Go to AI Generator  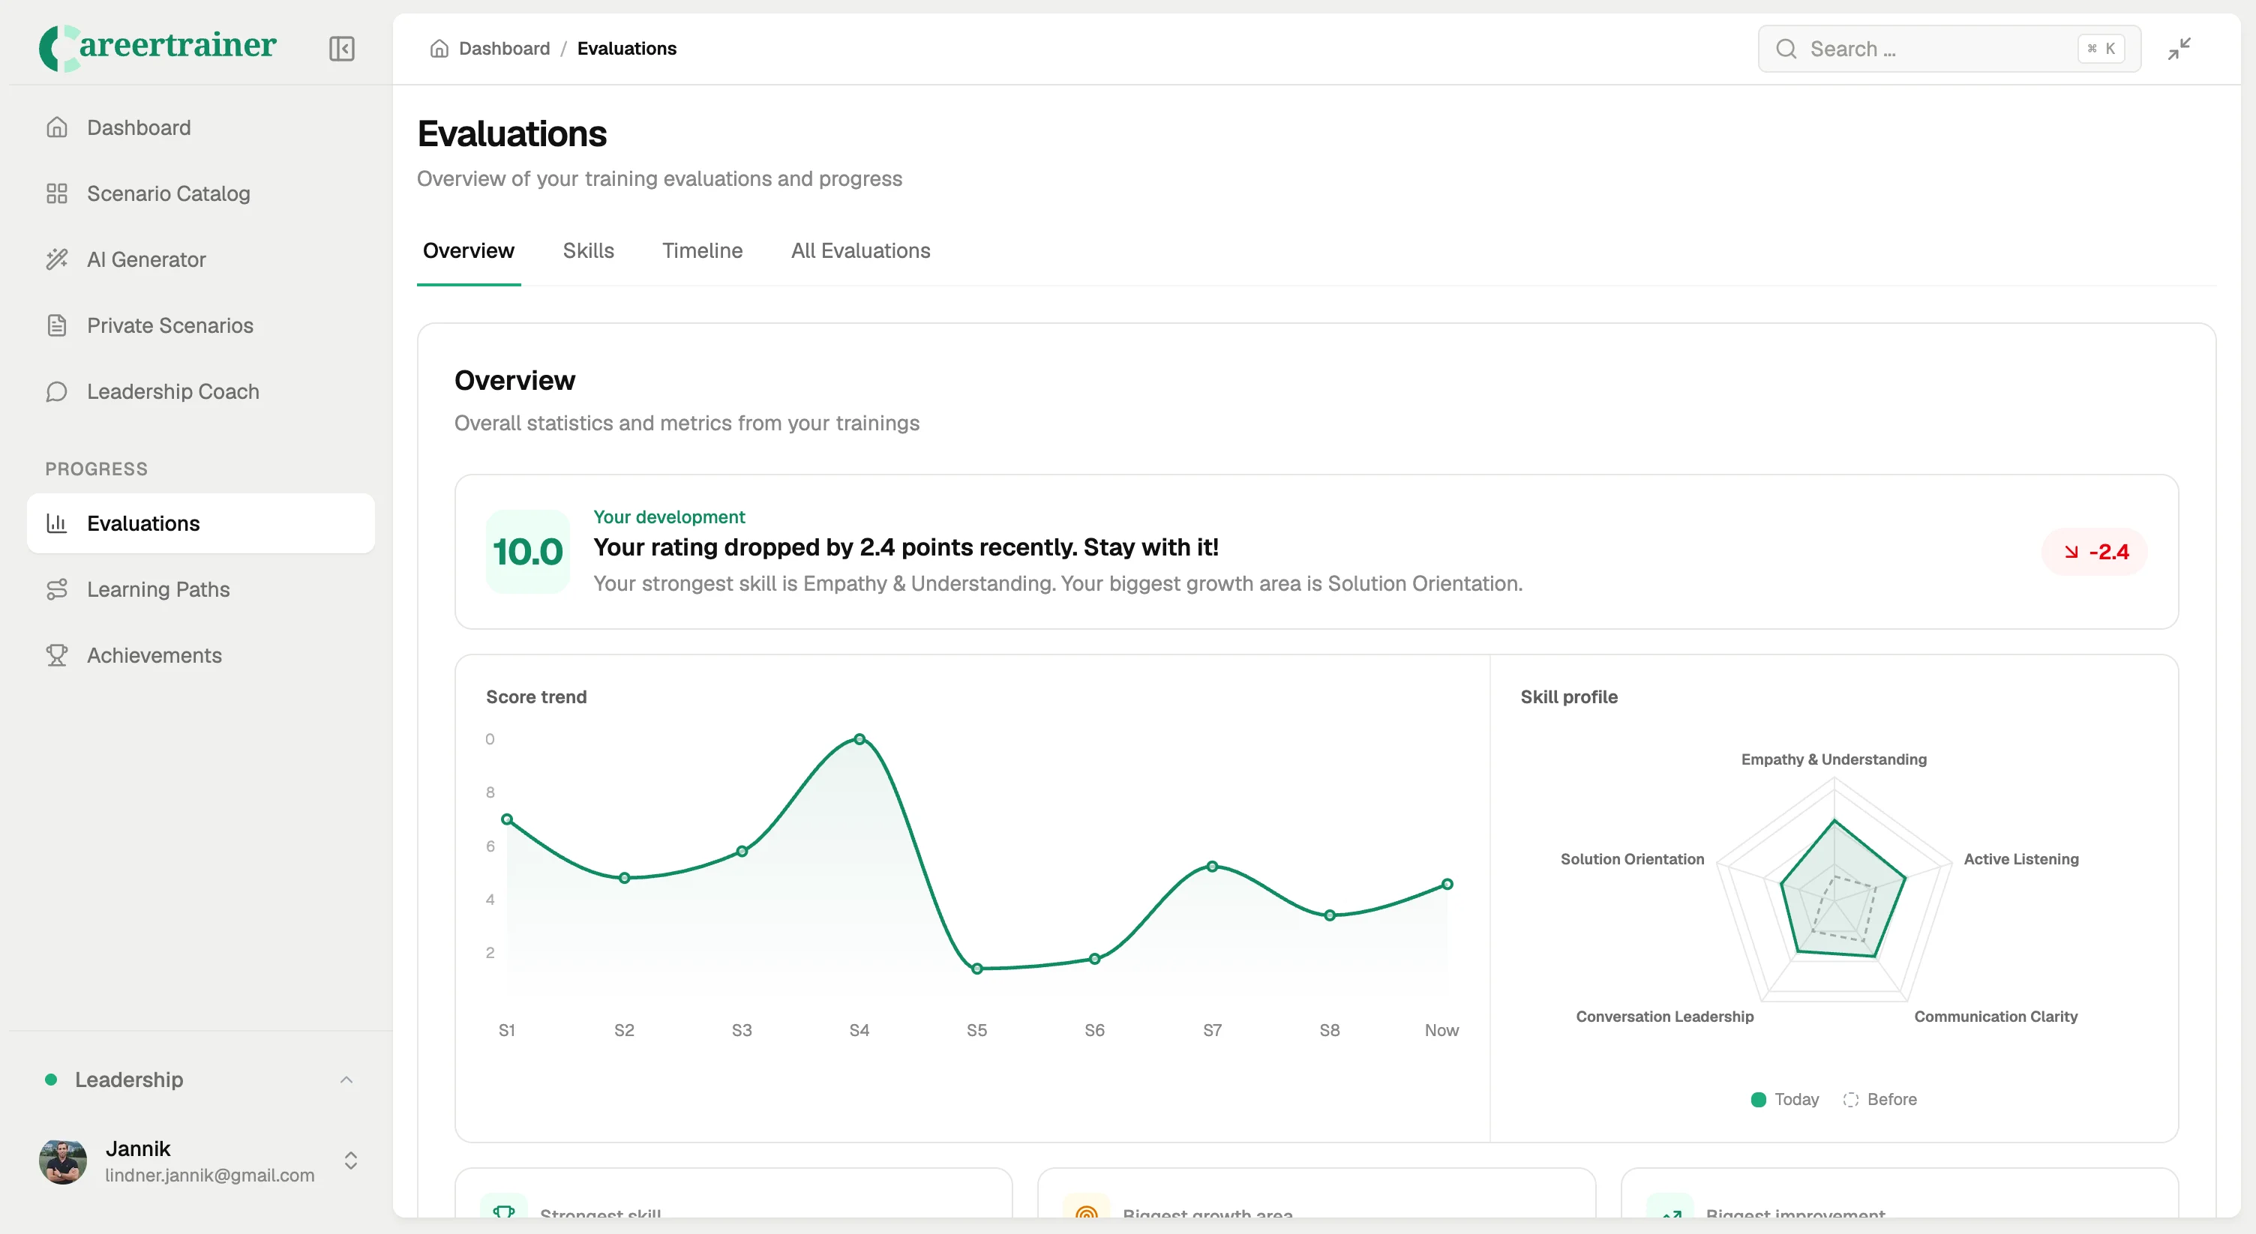(x=200, y=259)
